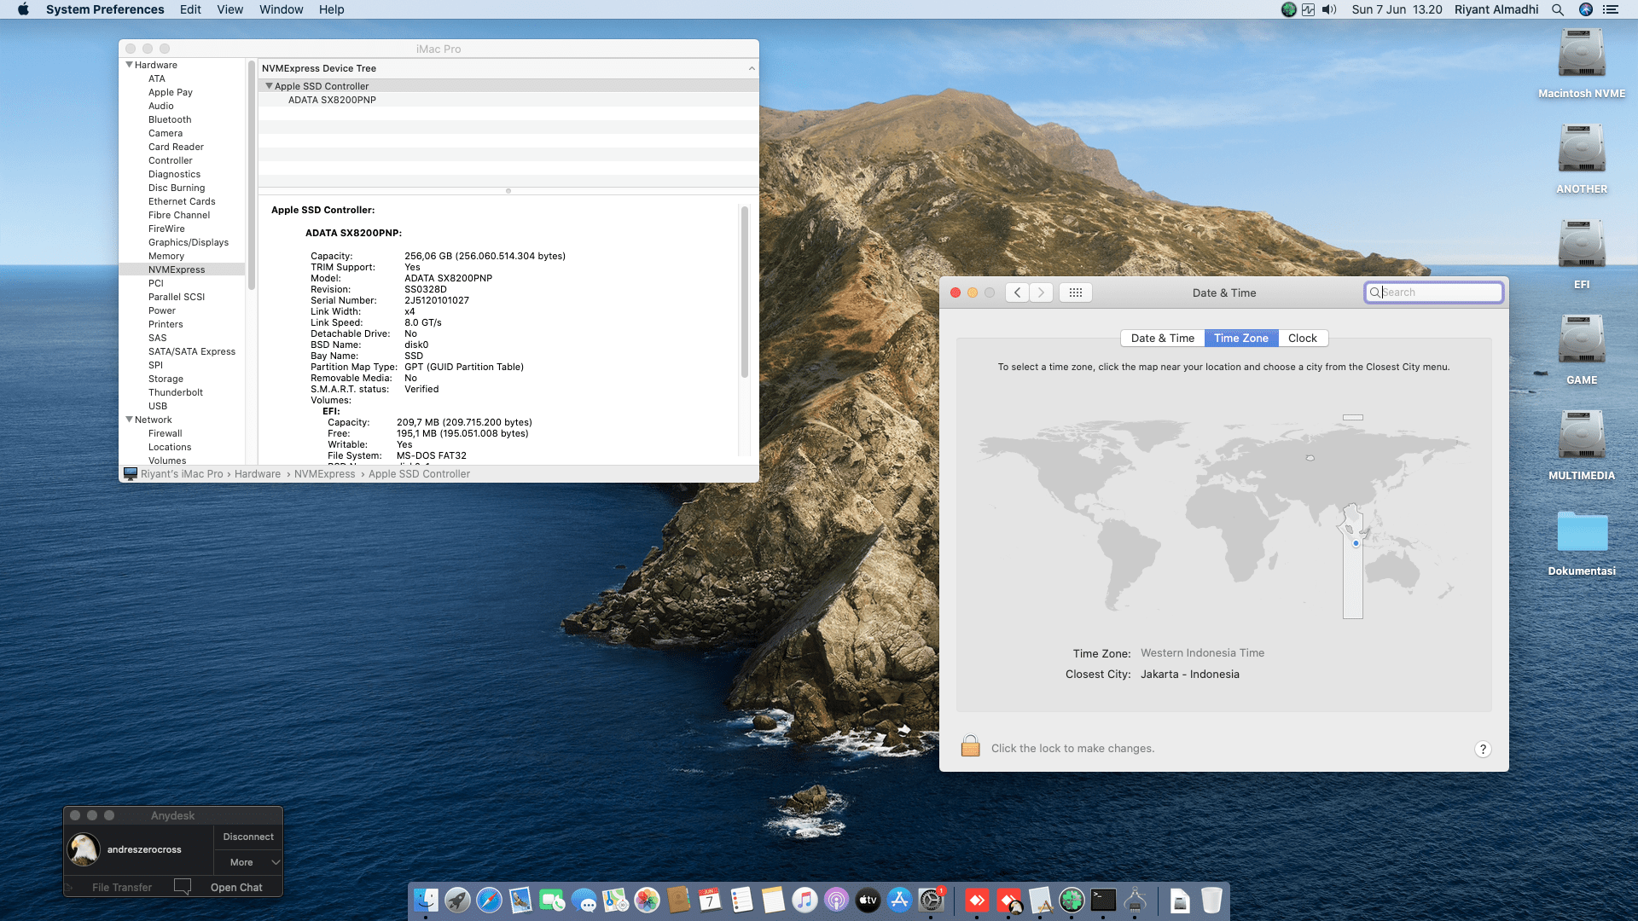Open Reminders from the Dock

741,900
